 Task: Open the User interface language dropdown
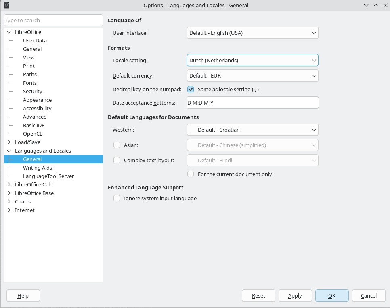tap(252, 33)
